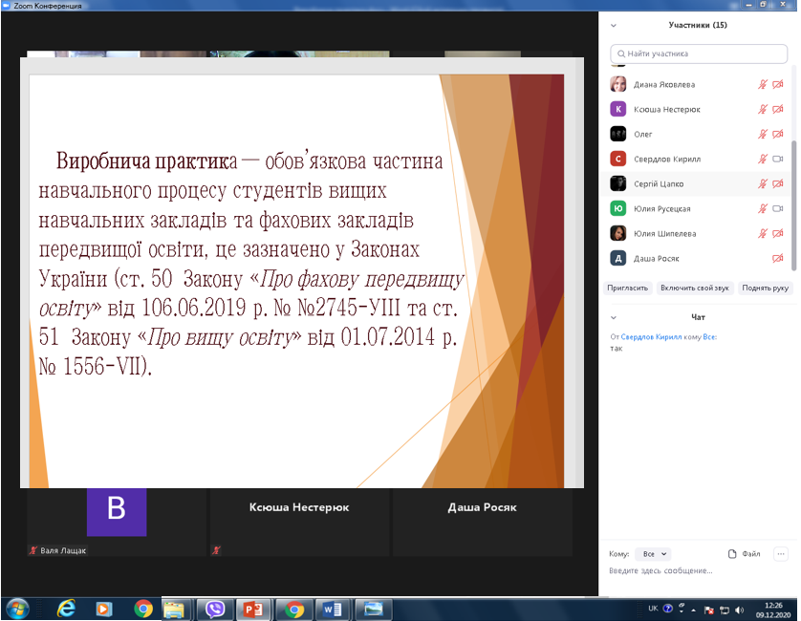Collapse the Чат panel chevron
The image size is (801, 621).
coord(614,316)
